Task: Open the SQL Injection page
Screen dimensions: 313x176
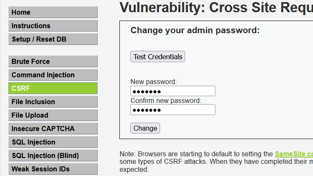Action: pyautogui.click(x=53, y=142)
